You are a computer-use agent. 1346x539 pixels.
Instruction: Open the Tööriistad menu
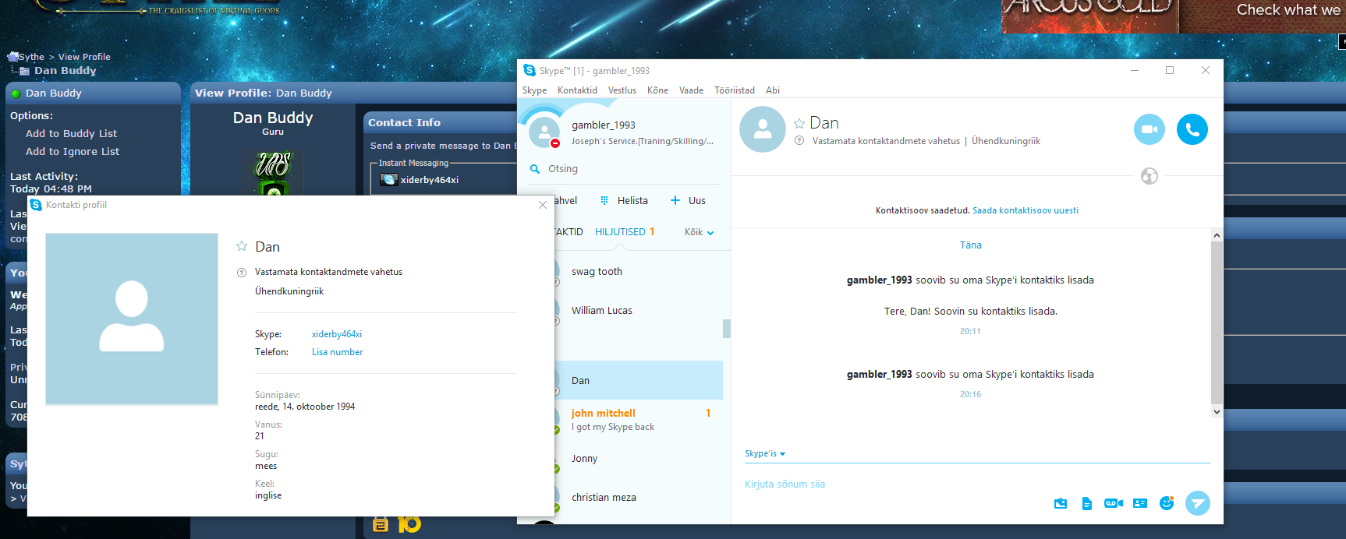click(x=735, y=90)
